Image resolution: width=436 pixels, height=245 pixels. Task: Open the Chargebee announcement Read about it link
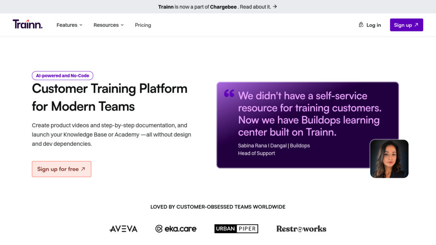[x=255, y=7]
